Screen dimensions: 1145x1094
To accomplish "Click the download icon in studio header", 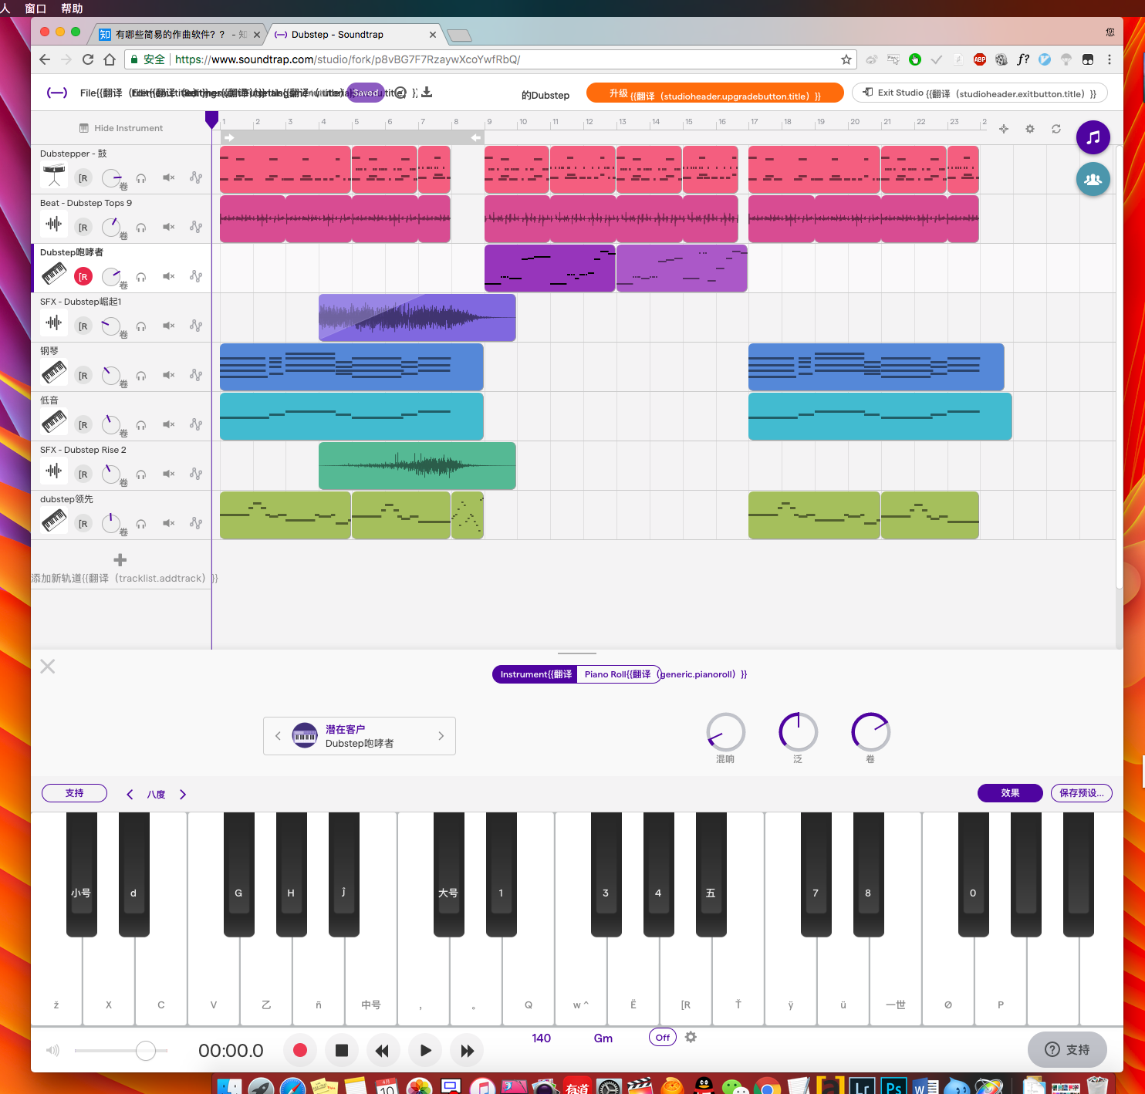I will 427,93.
